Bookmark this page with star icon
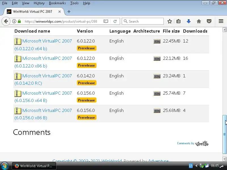The image size is (227, 170). tap(169, 22)
